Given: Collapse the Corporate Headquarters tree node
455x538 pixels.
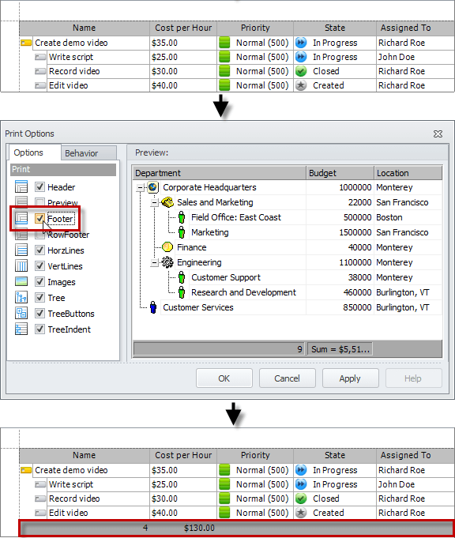Looking at the screenshot, I should point(140,188).
